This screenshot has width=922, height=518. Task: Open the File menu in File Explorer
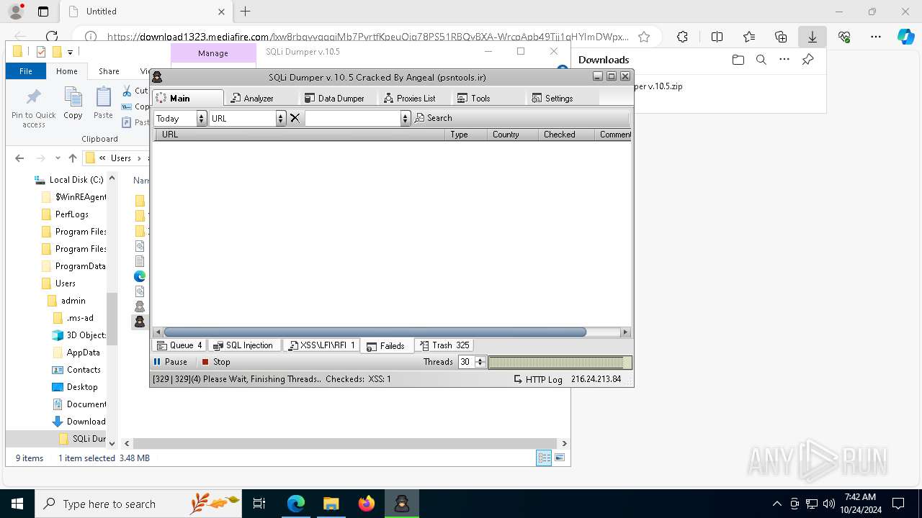pyautogui.click(x=26, y=71)
